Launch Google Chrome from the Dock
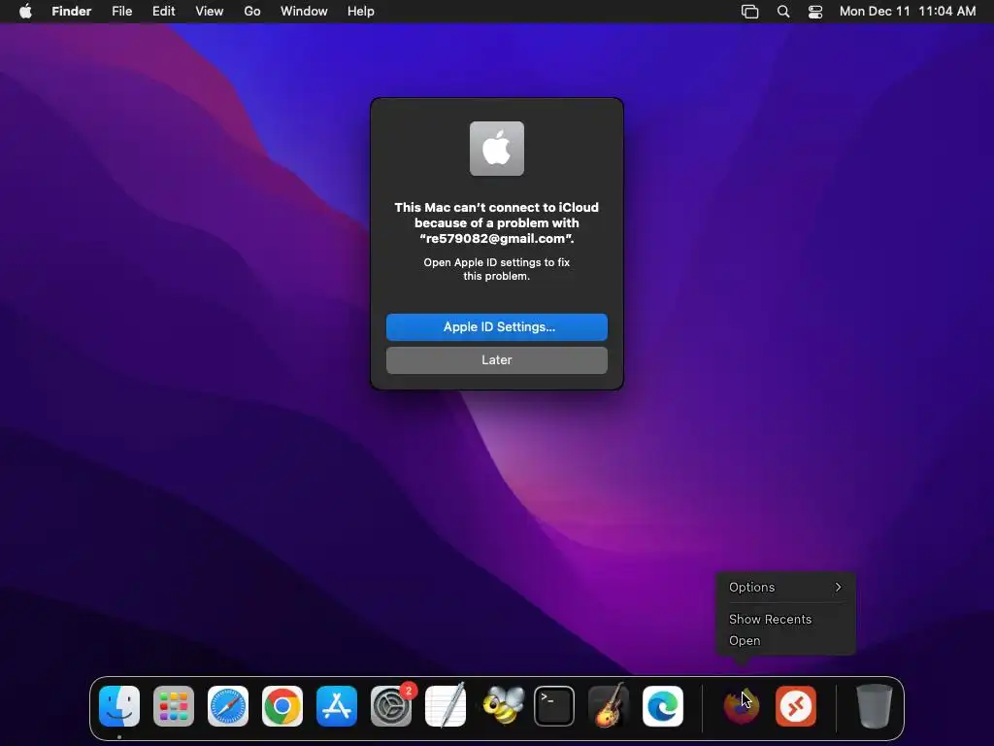 tap(282, 706)
